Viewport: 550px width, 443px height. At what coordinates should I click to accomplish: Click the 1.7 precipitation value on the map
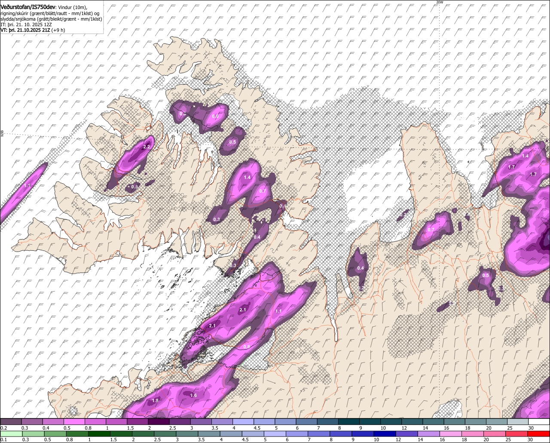(511, 167)
